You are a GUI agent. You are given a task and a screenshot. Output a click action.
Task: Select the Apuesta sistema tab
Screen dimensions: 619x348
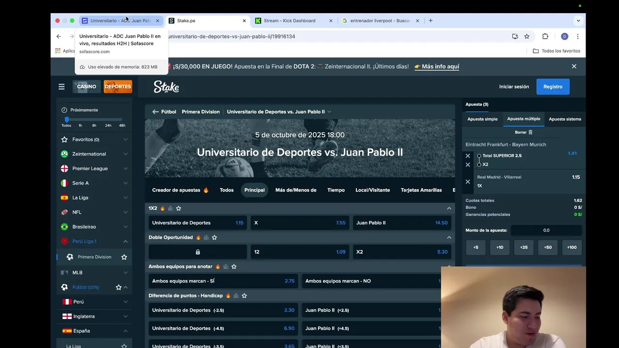(565, 119)
